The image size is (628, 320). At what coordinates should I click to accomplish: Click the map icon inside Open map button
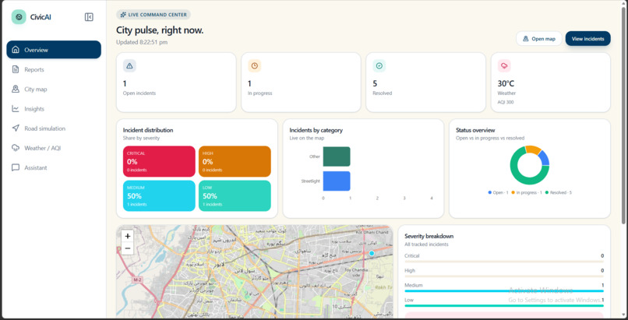point(525,39)
